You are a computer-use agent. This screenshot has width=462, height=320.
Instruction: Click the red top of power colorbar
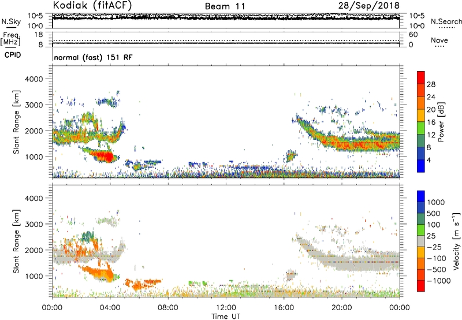(x=421, y=77)
